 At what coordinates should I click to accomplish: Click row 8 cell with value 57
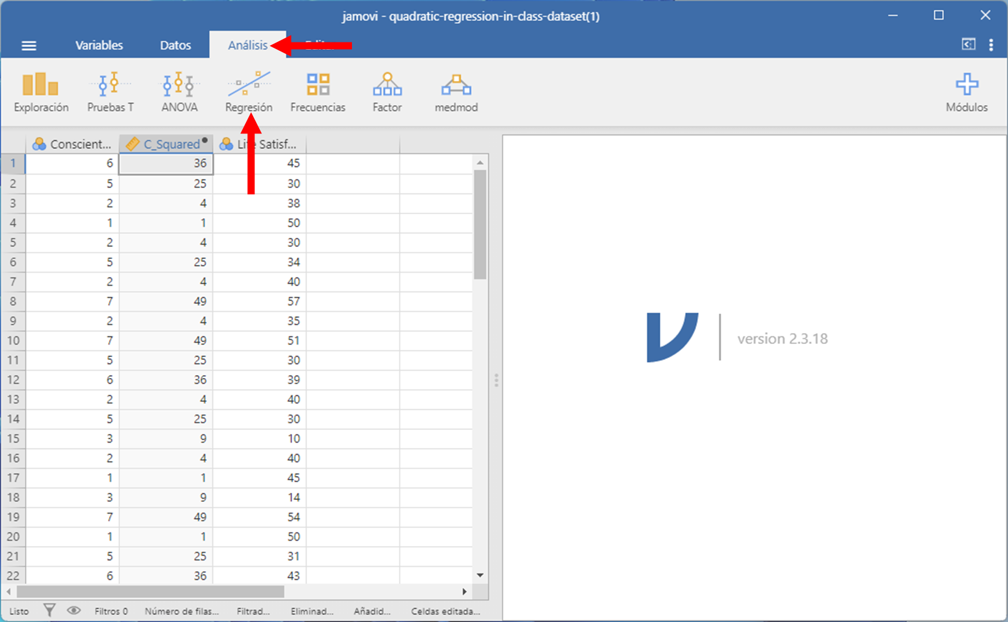(260, 301)
